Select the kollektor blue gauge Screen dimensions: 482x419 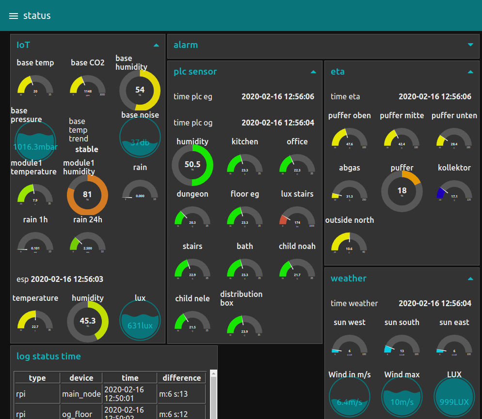[x=454, y=191]
